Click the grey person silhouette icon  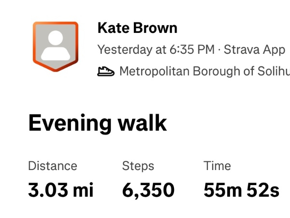pos(55,45)
